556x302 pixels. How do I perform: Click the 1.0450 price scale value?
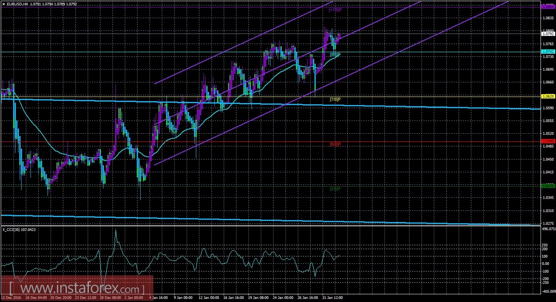(x=548, y=159)
